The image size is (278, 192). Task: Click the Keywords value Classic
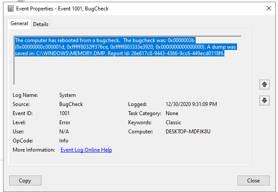click(173, 122)
